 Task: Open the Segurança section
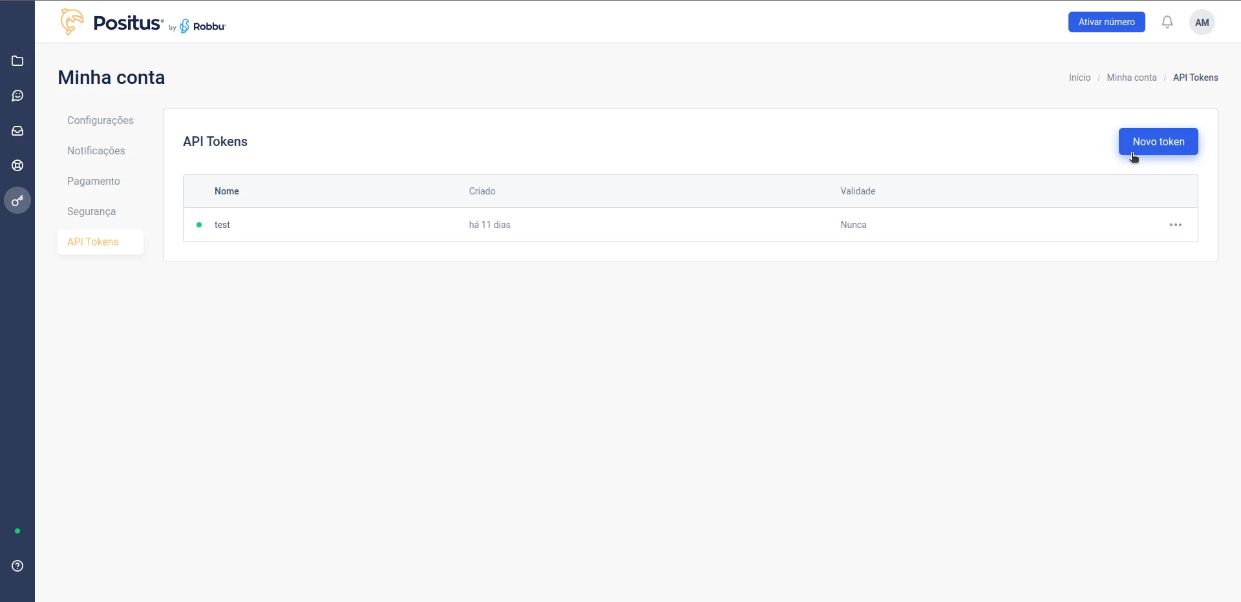coord(92,211)
